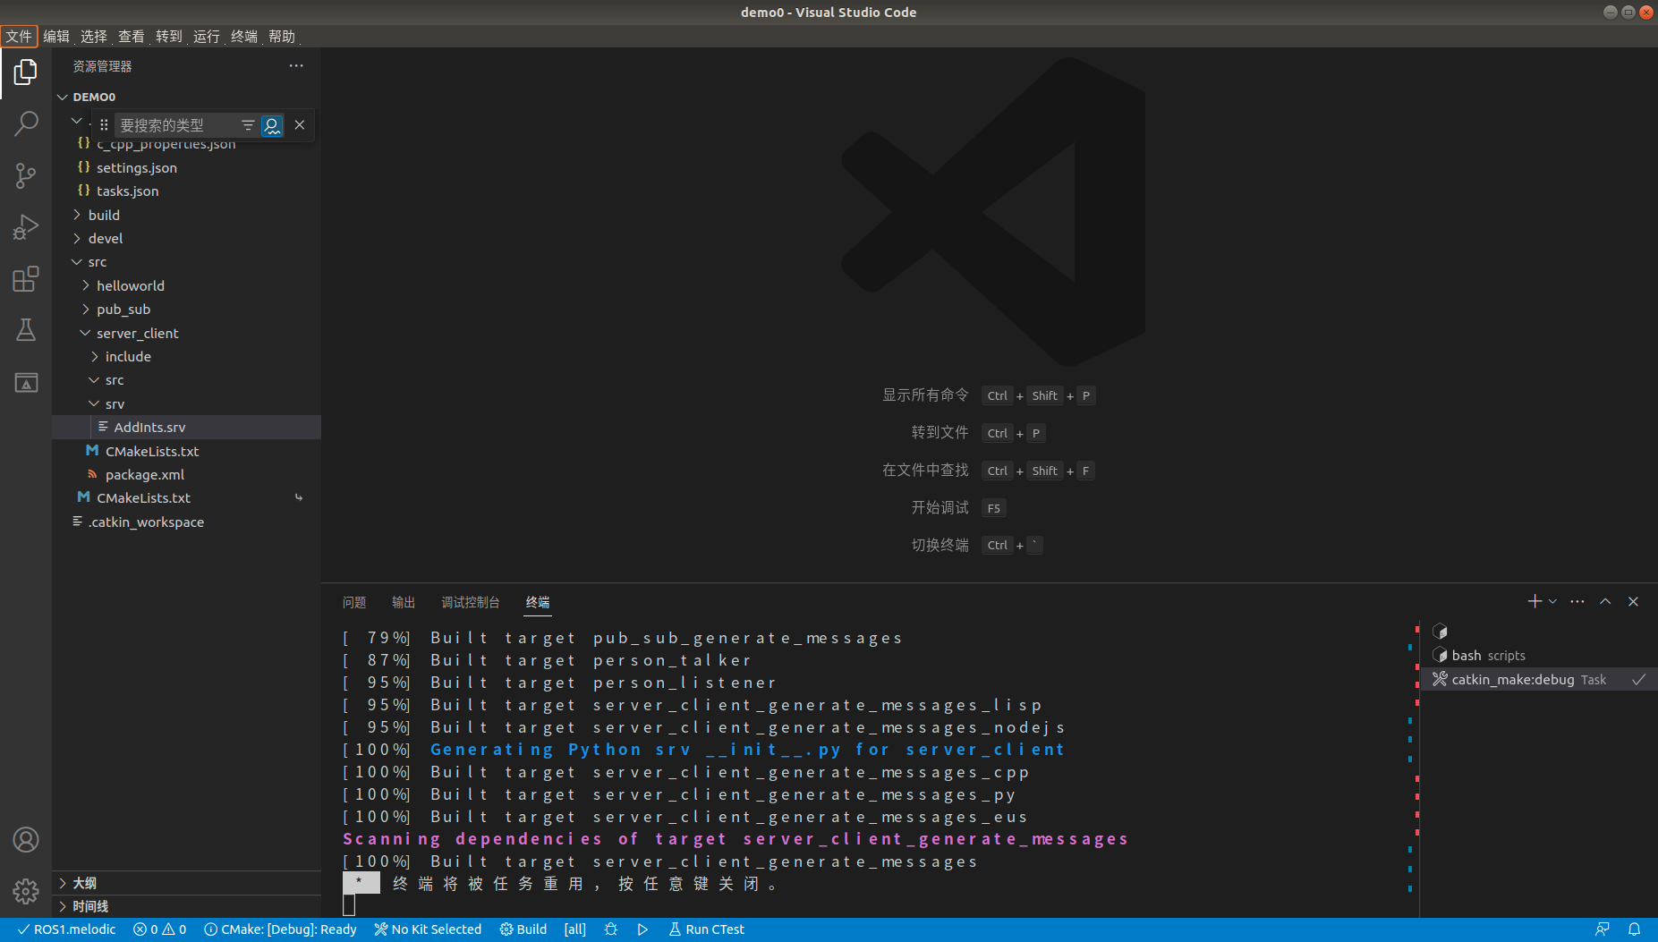
Task: Switch to the 问题 panel tab
Action: pos(354,602)
